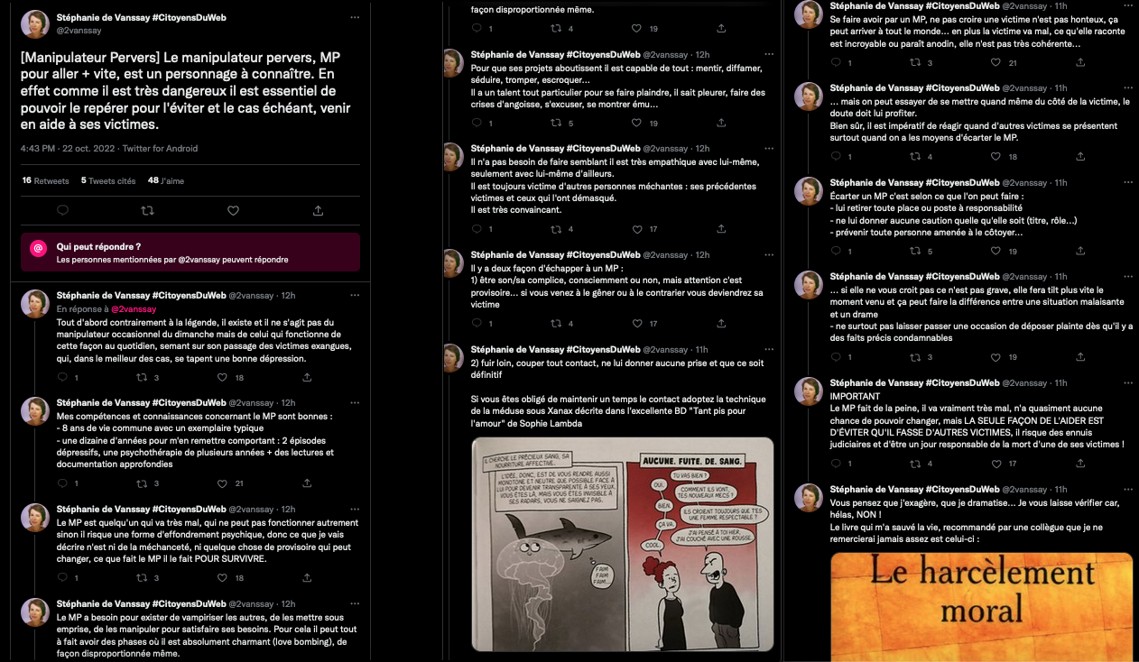1139x662 pixels.
Task: Open the '5 Tweets cités' list
Action: click(x=108, y=180)
